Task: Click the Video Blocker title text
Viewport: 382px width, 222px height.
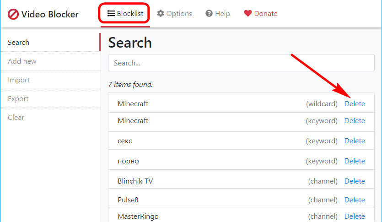Action: 50,14
